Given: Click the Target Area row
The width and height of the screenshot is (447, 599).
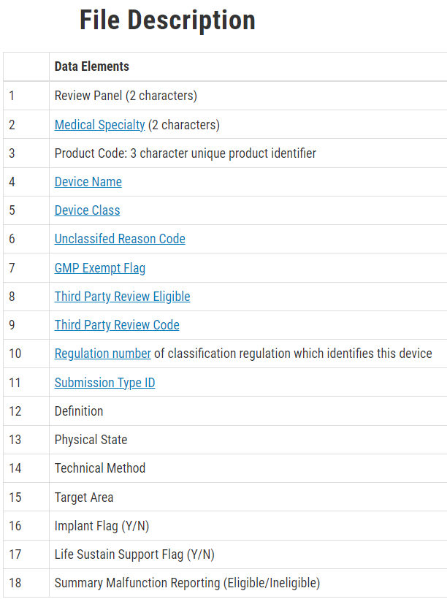Looking at the screenshot, I should (x=225, y=497).
